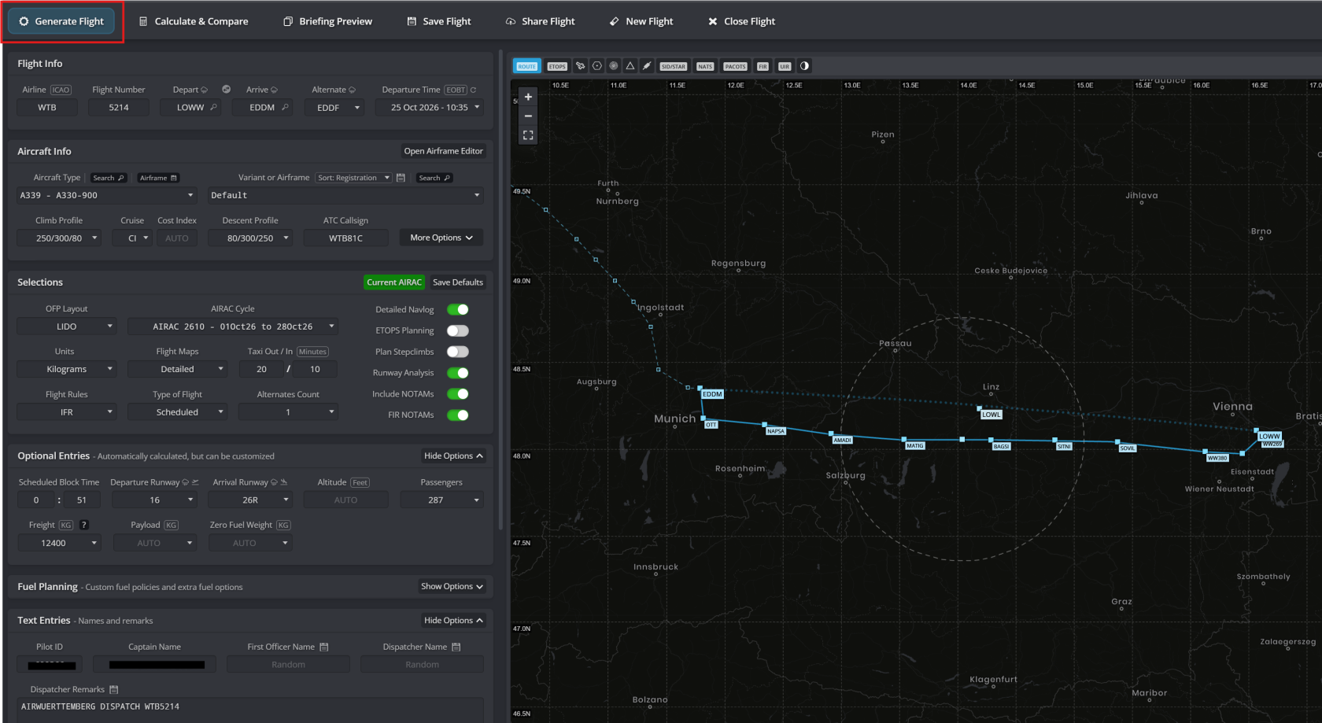Click Save Flight in top bar
This screenshot has height=723, width=1322.
(x=439, y=21)
